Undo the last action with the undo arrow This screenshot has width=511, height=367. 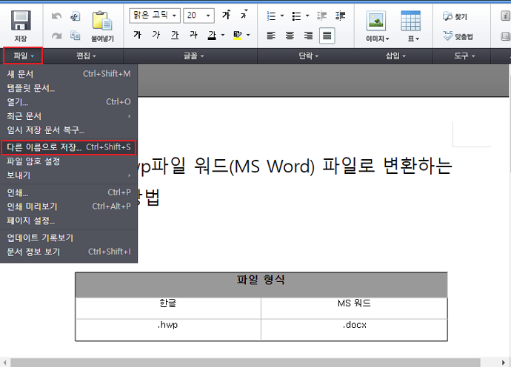pos(57,16)
